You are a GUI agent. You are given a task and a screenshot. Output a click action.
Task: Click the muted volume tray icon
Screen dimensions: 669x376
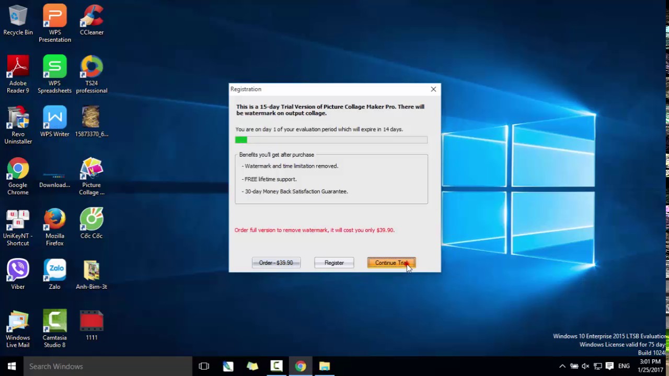[586, 366]
